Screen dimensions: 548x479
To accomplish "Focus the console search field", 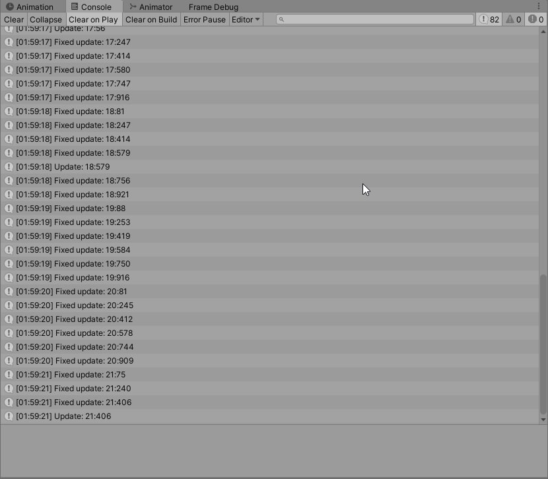I will (x=375, y=19).
